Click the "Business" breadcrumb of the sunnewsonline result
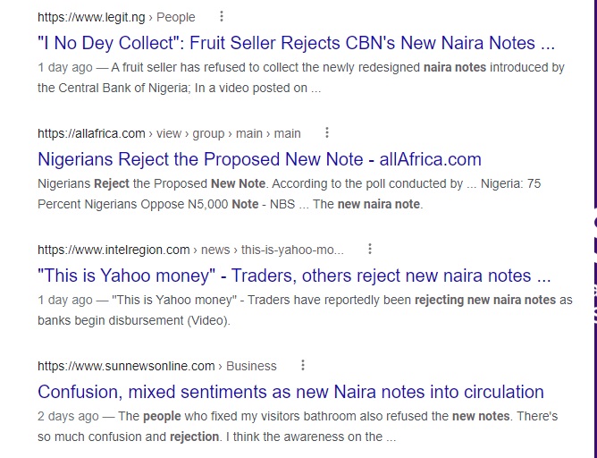The image size is (597, 458). [251, 366]
